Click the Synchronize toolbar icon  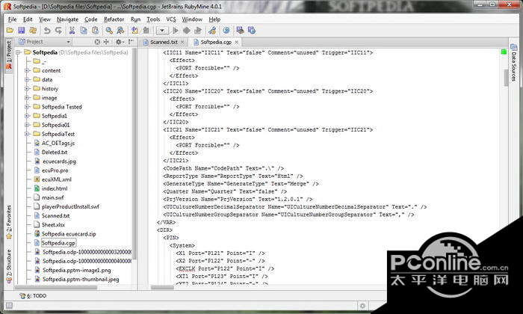[33, 31]
